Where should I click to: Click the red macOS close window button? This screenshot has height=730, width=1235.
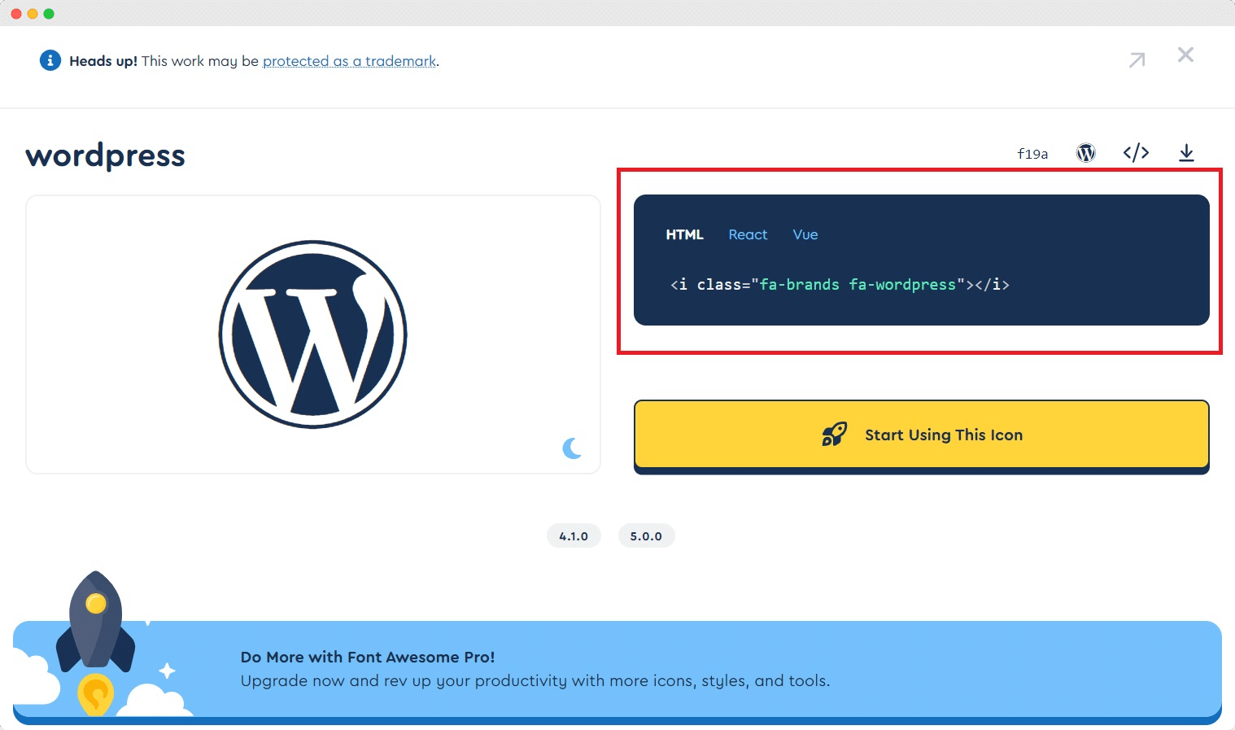coord(16,14)
